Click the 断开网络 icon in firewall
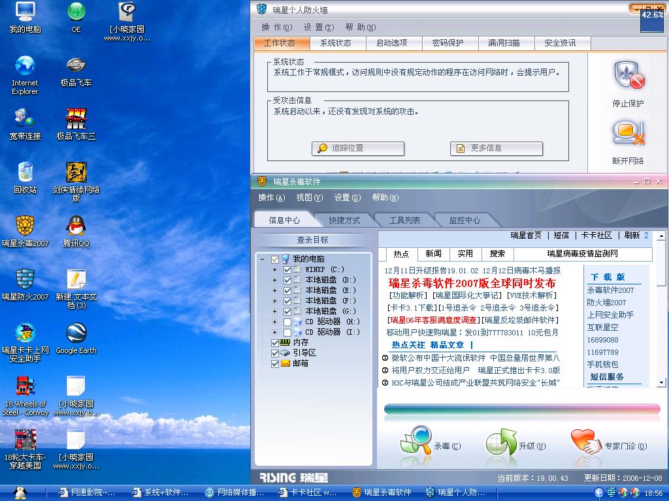669x501 pixels. click(x=628, y=133)
